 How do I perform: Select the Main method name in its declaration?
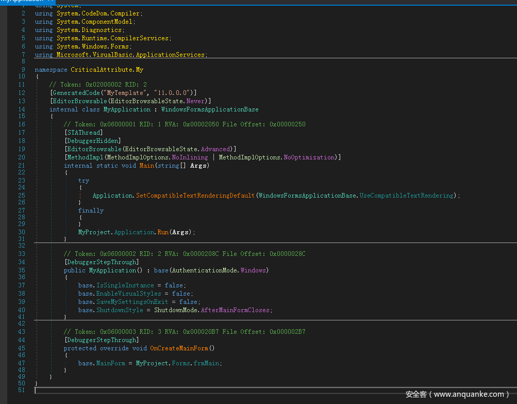[x=146, y=166]
